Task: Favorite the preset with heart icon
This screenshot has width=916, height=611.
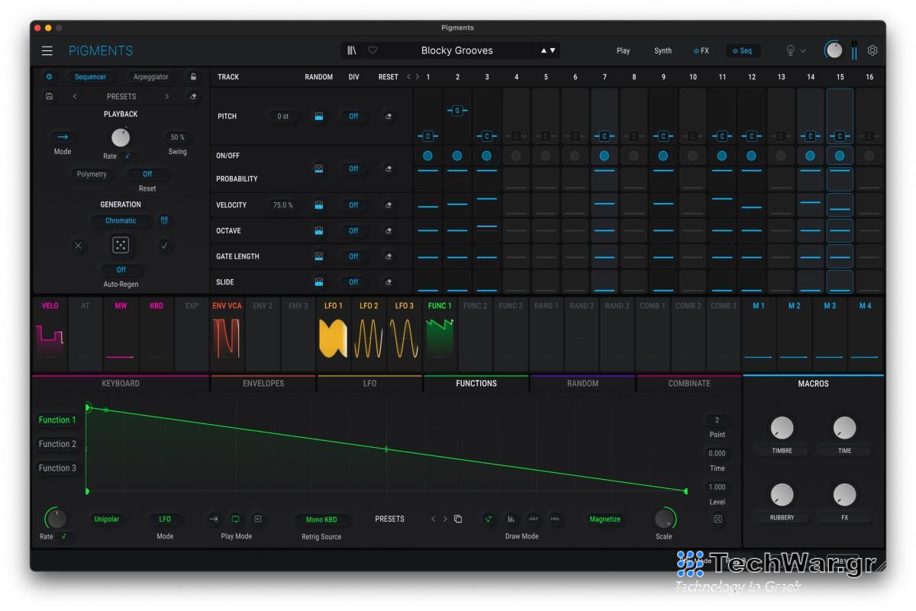Action: coord(373,51)
